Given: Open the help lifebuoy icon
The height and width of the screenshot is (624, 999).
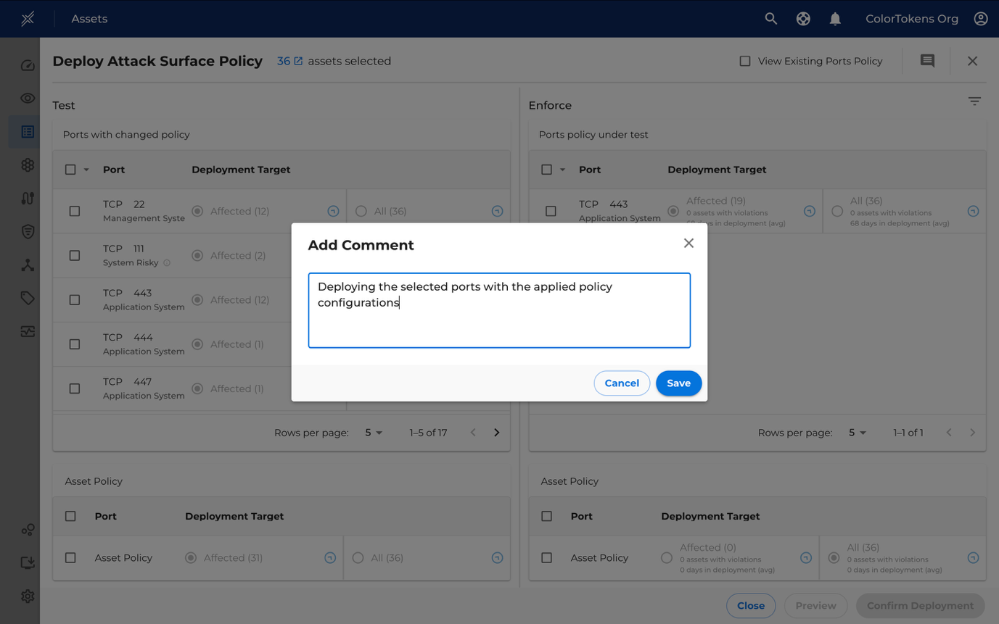Looking at the screenshot, I should [803, 19].
